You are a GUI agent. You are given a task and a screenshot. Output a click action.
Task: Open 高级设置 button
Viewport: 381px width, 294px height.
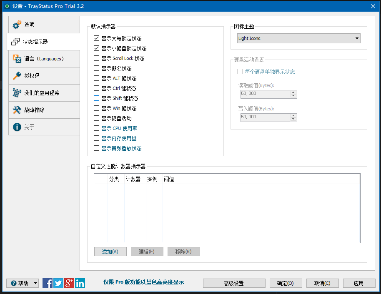(234, 283)
